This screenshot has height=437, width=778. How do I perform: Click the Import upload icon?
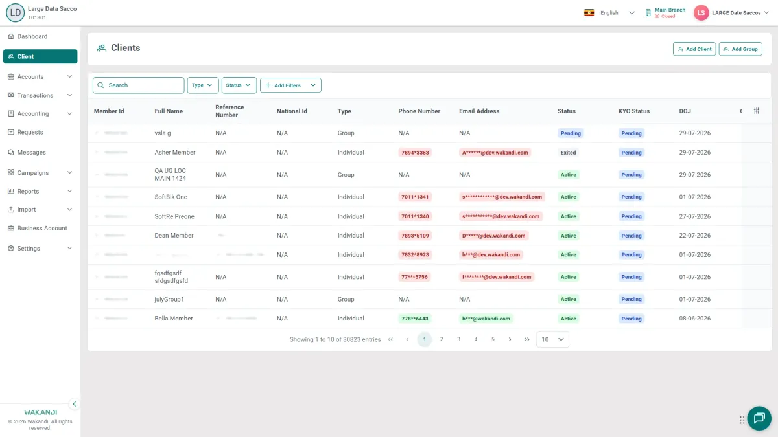(11, 210)
